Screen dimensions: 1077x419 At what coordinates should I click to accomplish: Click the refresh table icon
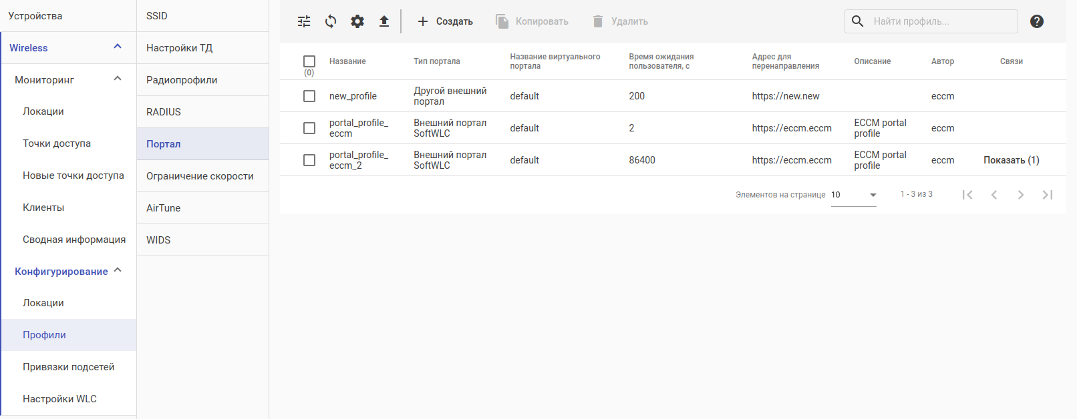tap(331, 21)
